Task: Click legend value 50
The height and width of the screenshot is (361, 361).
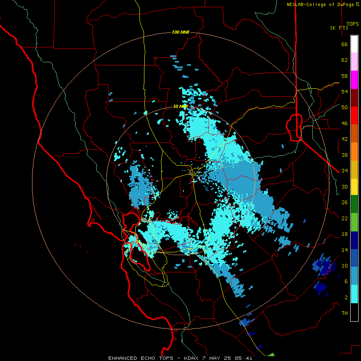Action: click(x=345, y=107)
